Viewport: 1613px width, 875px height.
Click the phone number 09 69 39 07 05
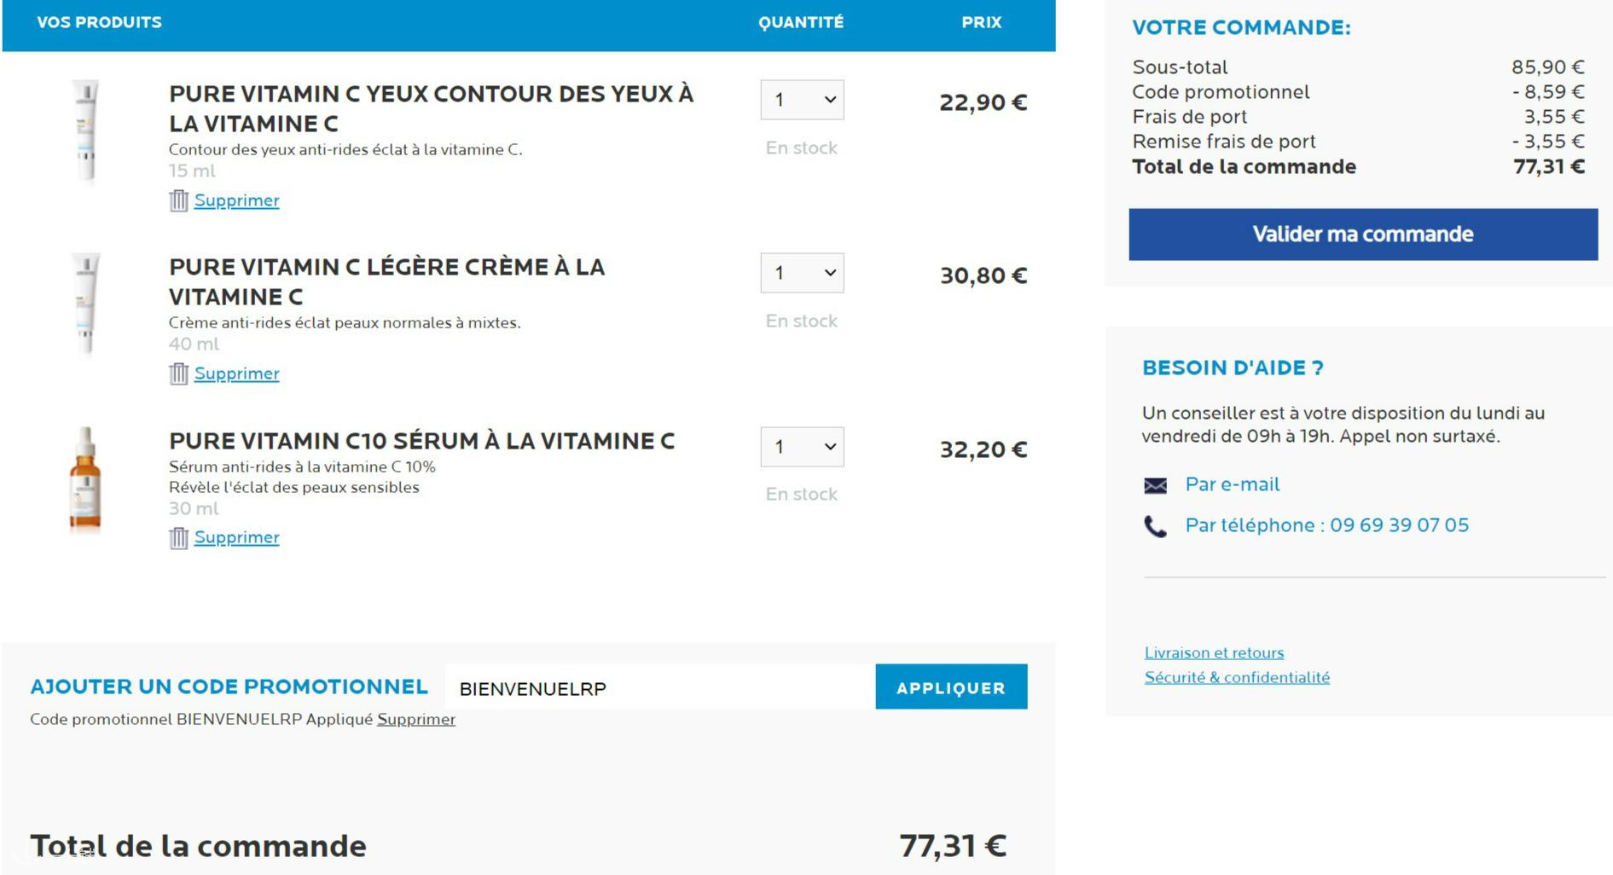[x=1399, y=525]
